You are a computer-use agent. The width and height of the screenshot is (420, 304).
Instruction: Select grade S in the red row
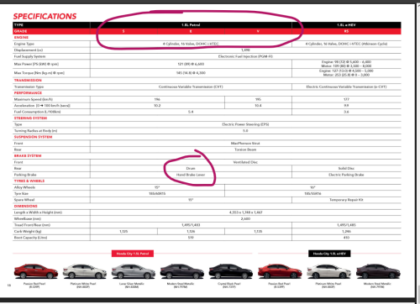coord(123,31)
